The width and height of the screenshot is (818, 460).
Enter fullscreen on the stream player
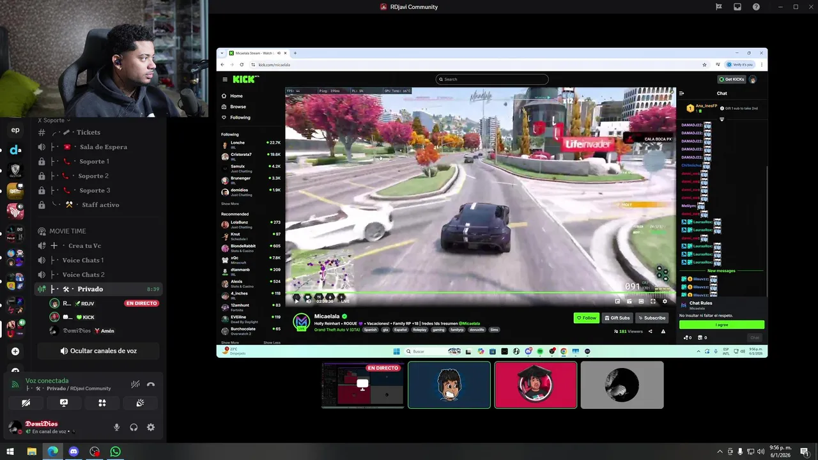[x=652, y=301]
